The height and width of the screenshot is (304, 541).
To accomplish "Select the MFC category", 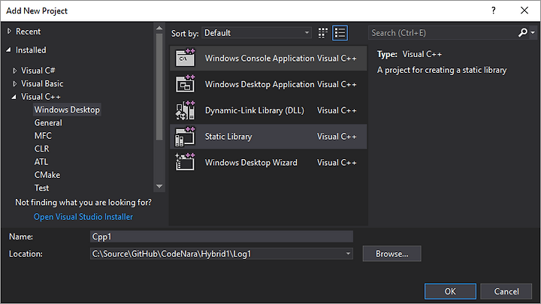I will point(43,136).
